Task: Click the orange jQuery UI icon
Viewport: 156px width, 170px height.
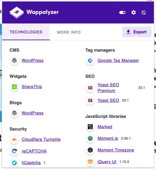Action: tap(90, 162)
